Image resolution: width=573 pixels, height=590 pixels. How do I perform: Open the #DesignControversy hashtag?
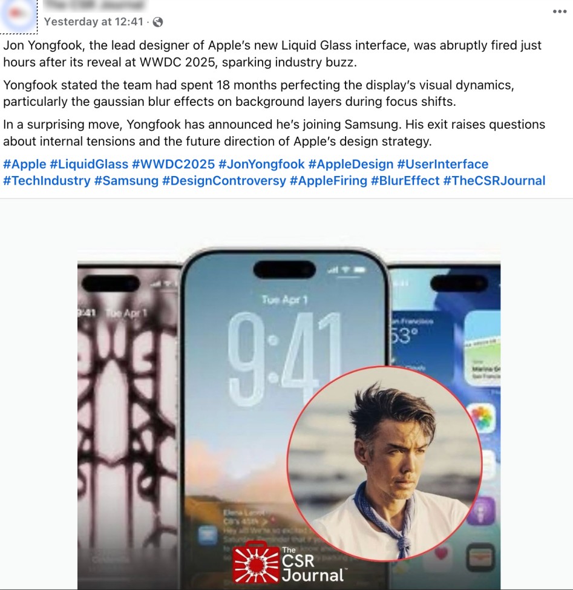(224, 180)
